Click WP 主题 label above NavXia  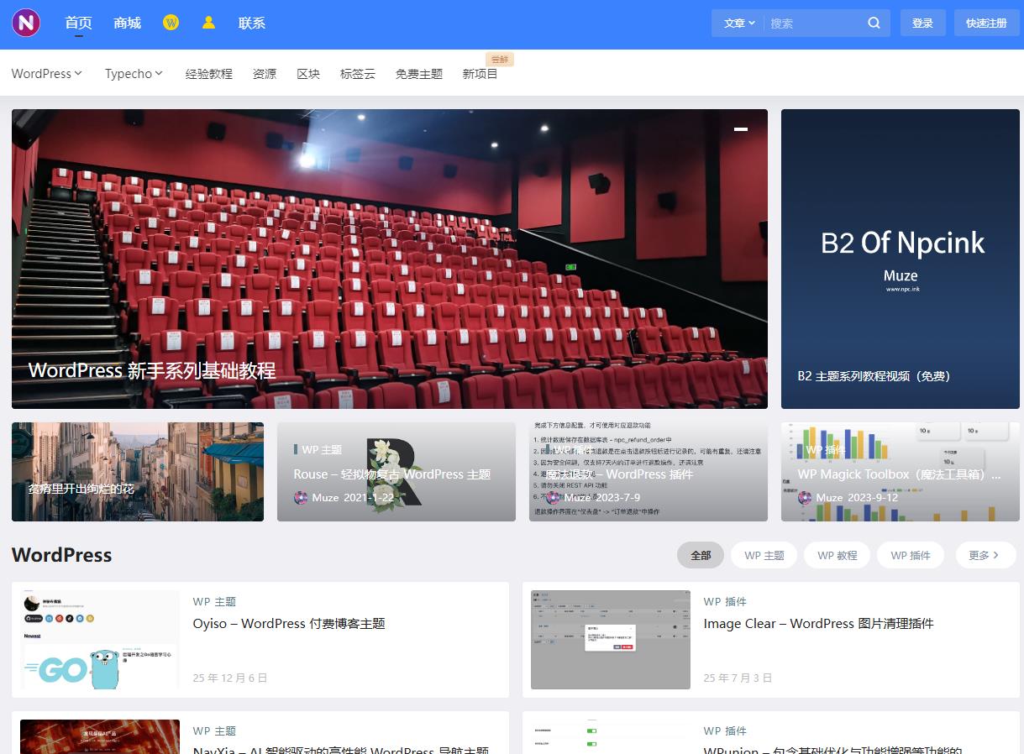214,730
